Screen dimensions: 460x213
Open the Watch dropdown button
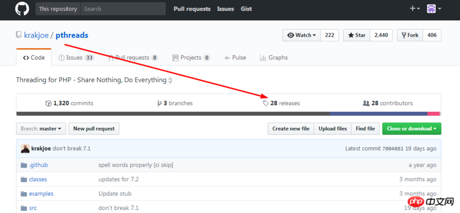coord(301,35)
